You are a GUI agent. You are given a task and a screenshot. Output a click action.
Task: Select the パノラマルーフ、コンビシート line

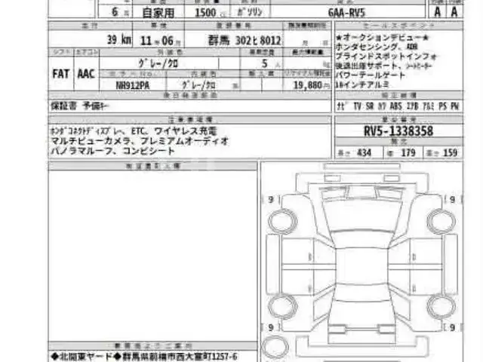pyautogui.click(x=112, y=151)
